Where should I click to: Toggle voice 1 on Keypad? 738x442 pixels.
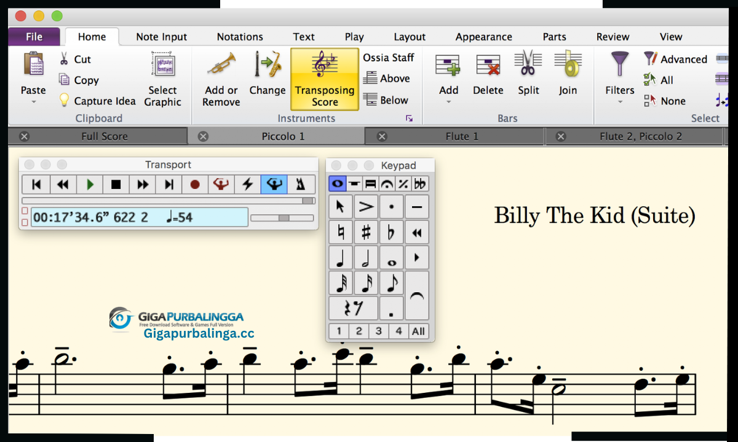(x=338, y=331)
